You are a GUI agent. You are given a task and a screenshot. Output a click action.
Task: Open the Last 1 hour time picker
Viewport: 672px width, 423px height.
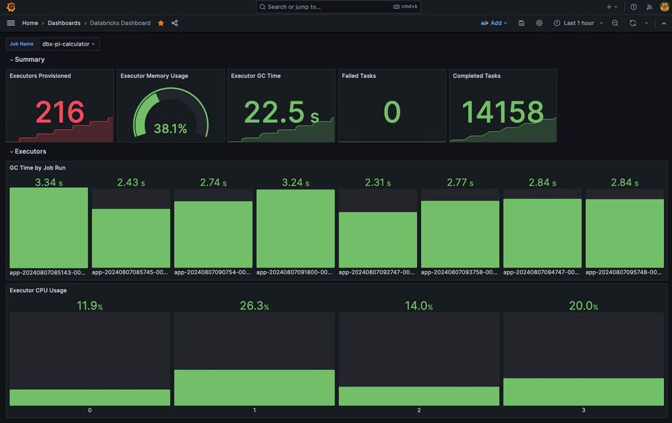pyautogui.click(x=578, y=23)
